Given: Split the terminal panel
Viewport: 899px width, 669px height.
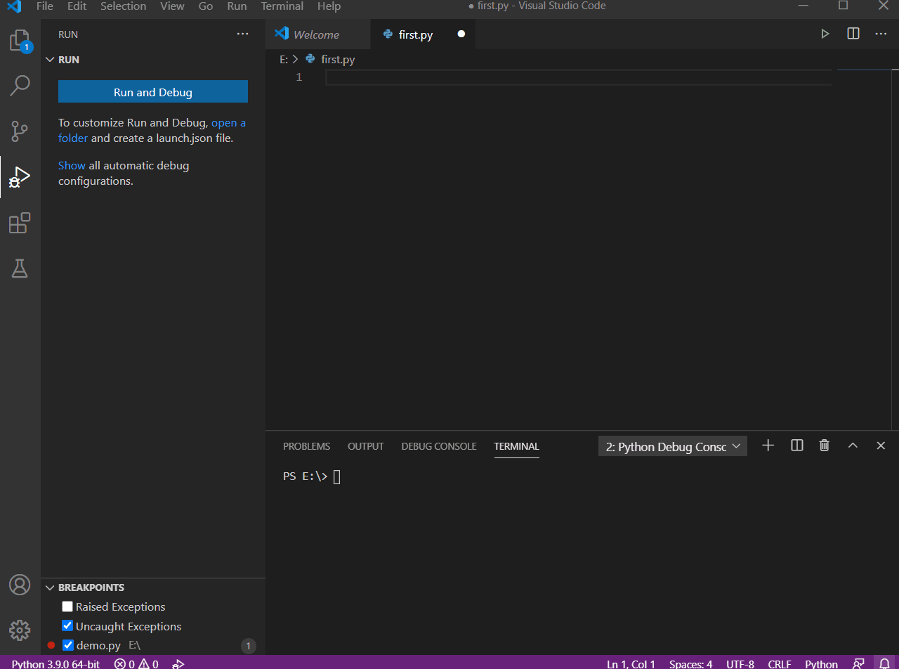Looking at the screenshot, I should click(796, 446).
